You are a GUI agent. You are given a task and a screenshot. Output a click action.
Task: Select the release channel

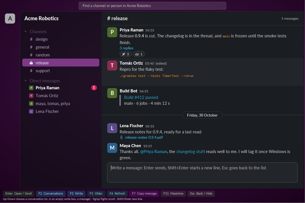tap(61, 63)
